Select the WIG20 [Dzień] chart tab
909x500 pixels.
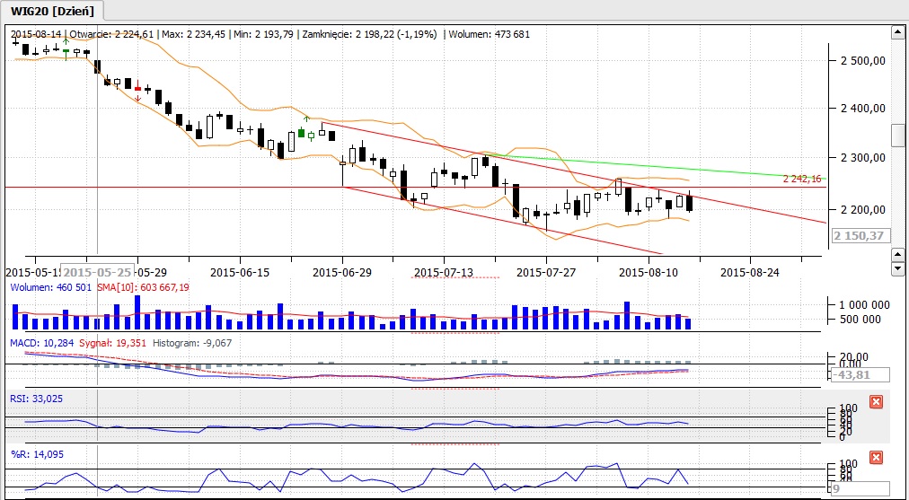(51, 11)
